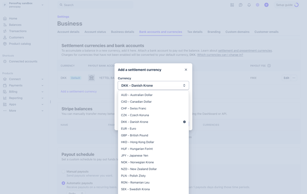Choose CZK - Czech Koruna

[x=153, y=115]
